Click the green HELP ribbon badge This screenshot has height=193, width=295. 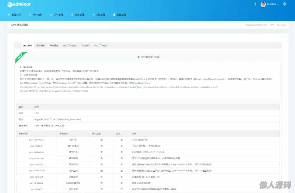point(21,57)
